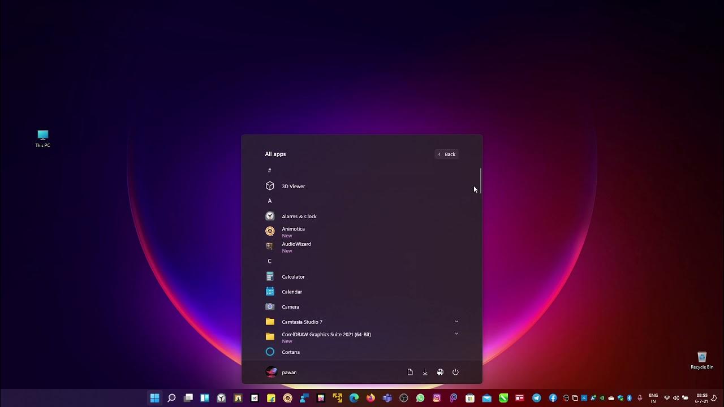The height and width of the screenshot is (407, 724).
Task: Open OBS Studio on the taskbar
Action: [x=403, y=398]
